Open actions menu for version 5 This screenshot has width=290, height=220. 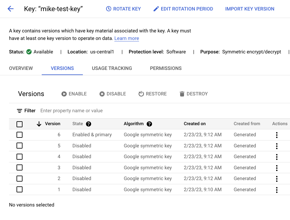[x=277, y=146]
